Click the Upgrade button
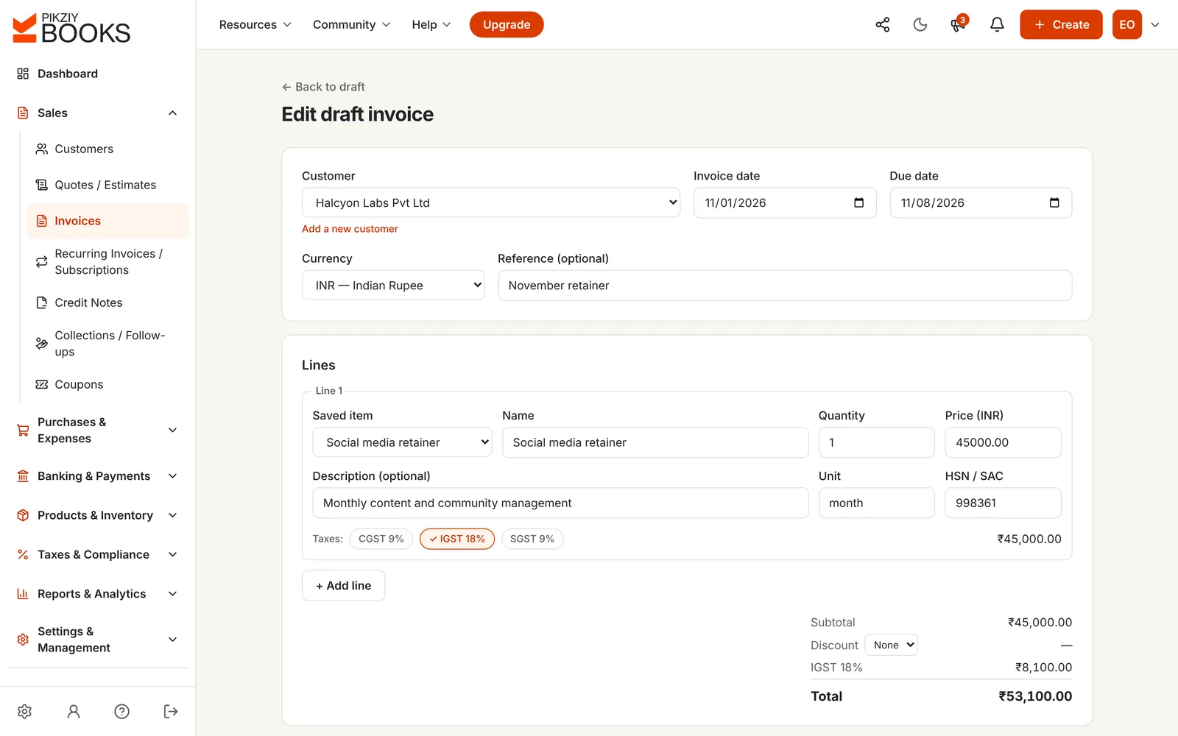 (x=507, y=25)
